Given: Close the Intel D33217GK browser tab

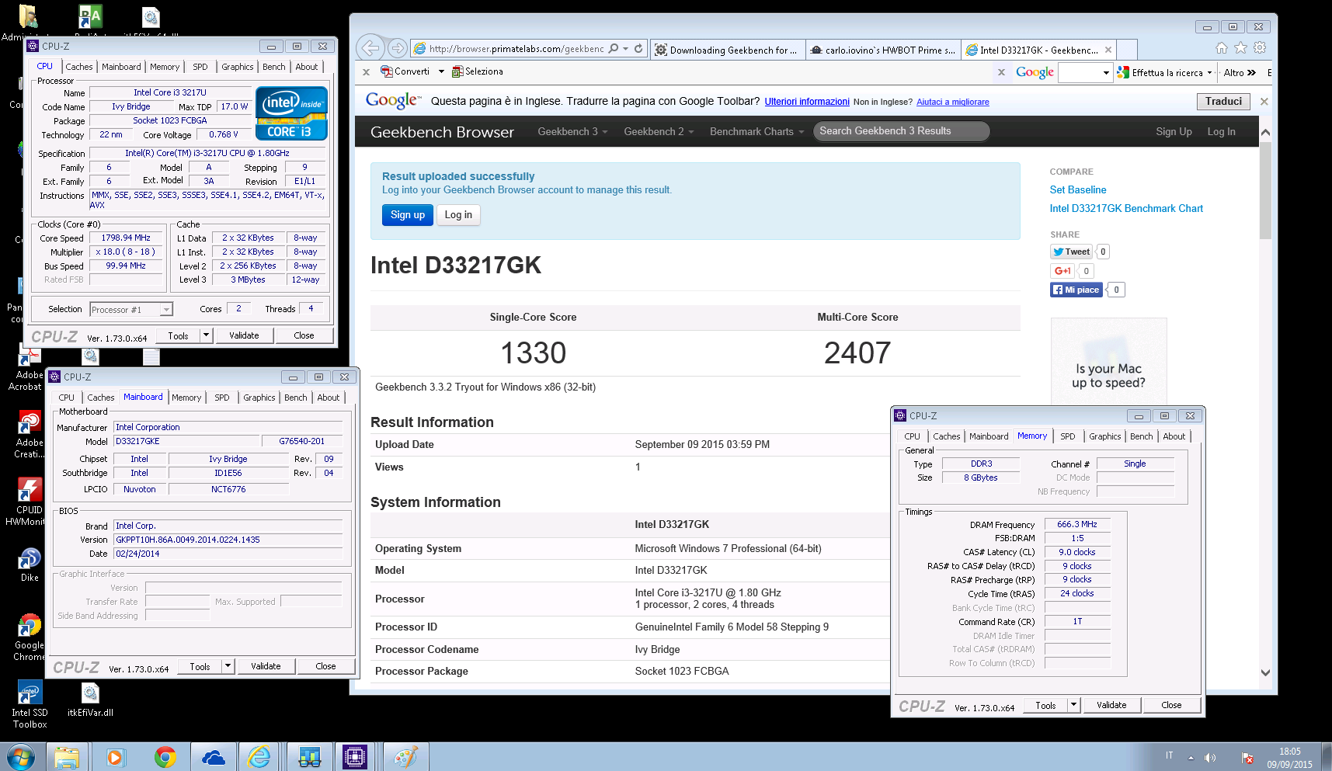Looking at the screenshot, I should [x=1108, y=50].
